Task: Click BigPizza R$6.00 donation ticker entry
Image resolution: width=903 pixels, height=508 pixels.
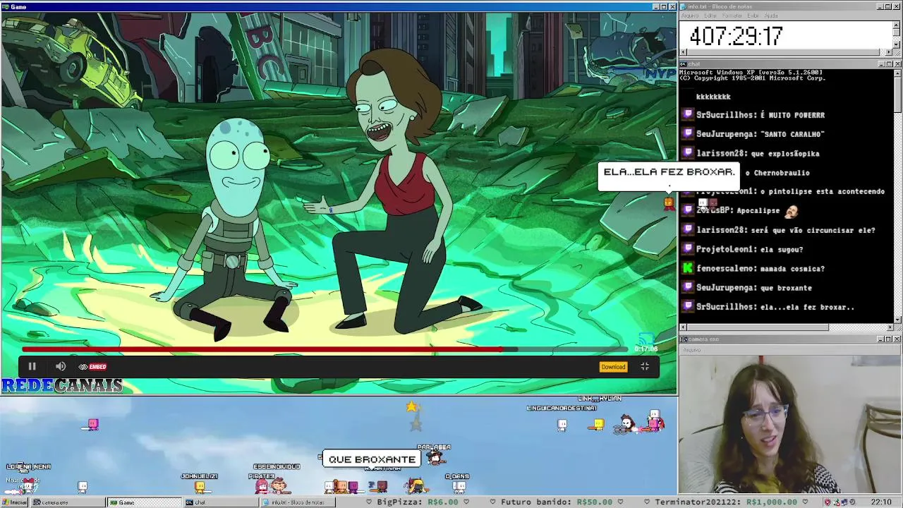Action: tap(418, 502)
